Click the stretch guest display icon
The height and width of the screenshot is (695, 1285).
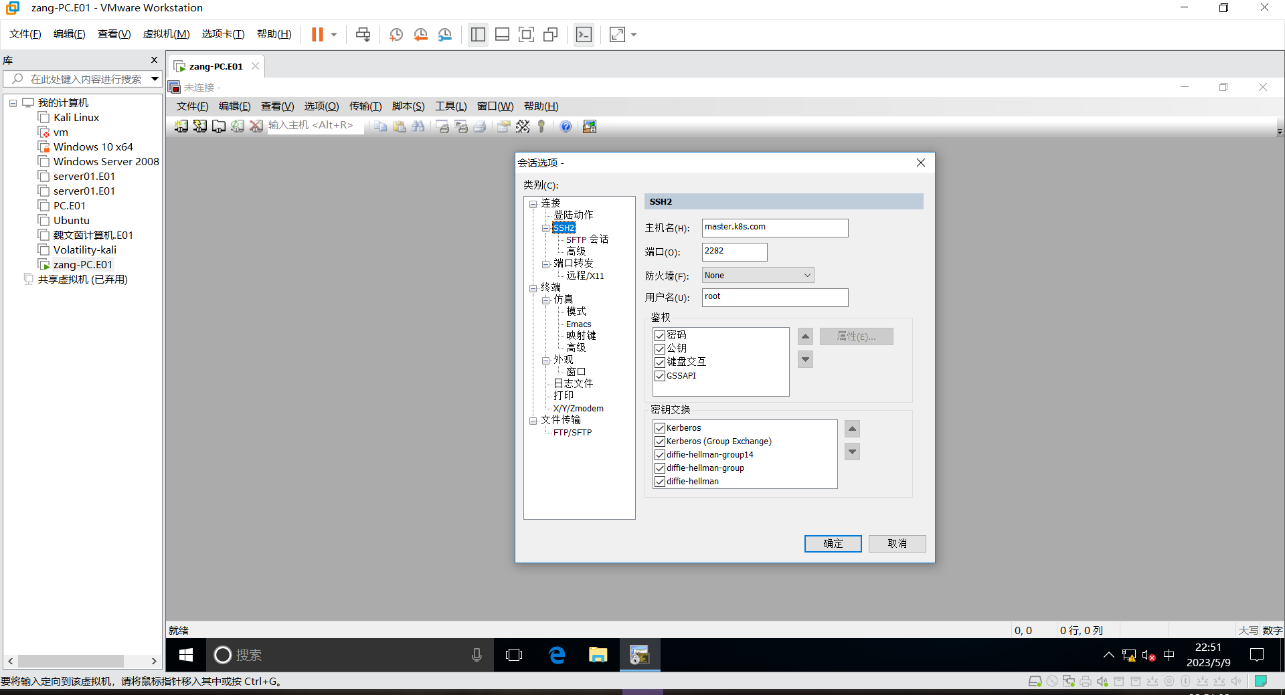click(x=617, y=35)
